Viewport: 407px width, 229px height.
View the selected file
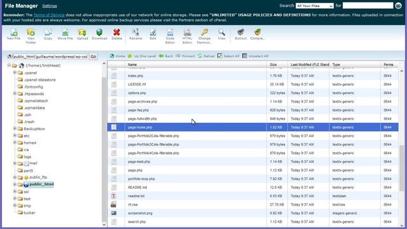[x=221, y=34]
